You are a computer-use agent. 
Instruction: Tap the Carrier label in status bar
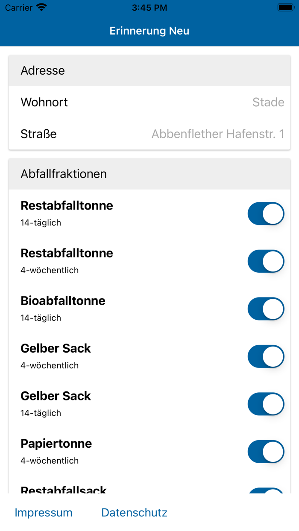click(x=19, y=8)
